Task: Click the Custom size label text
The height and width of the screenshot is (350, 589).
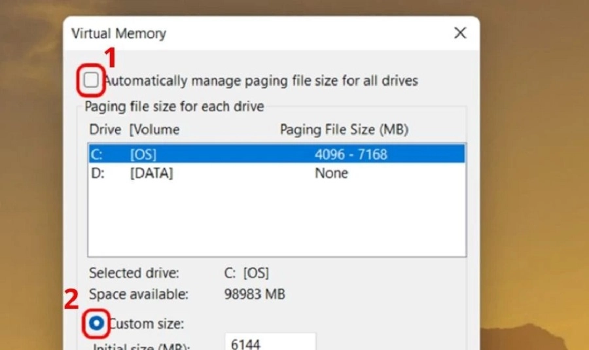Action: [x=147, y=323]
